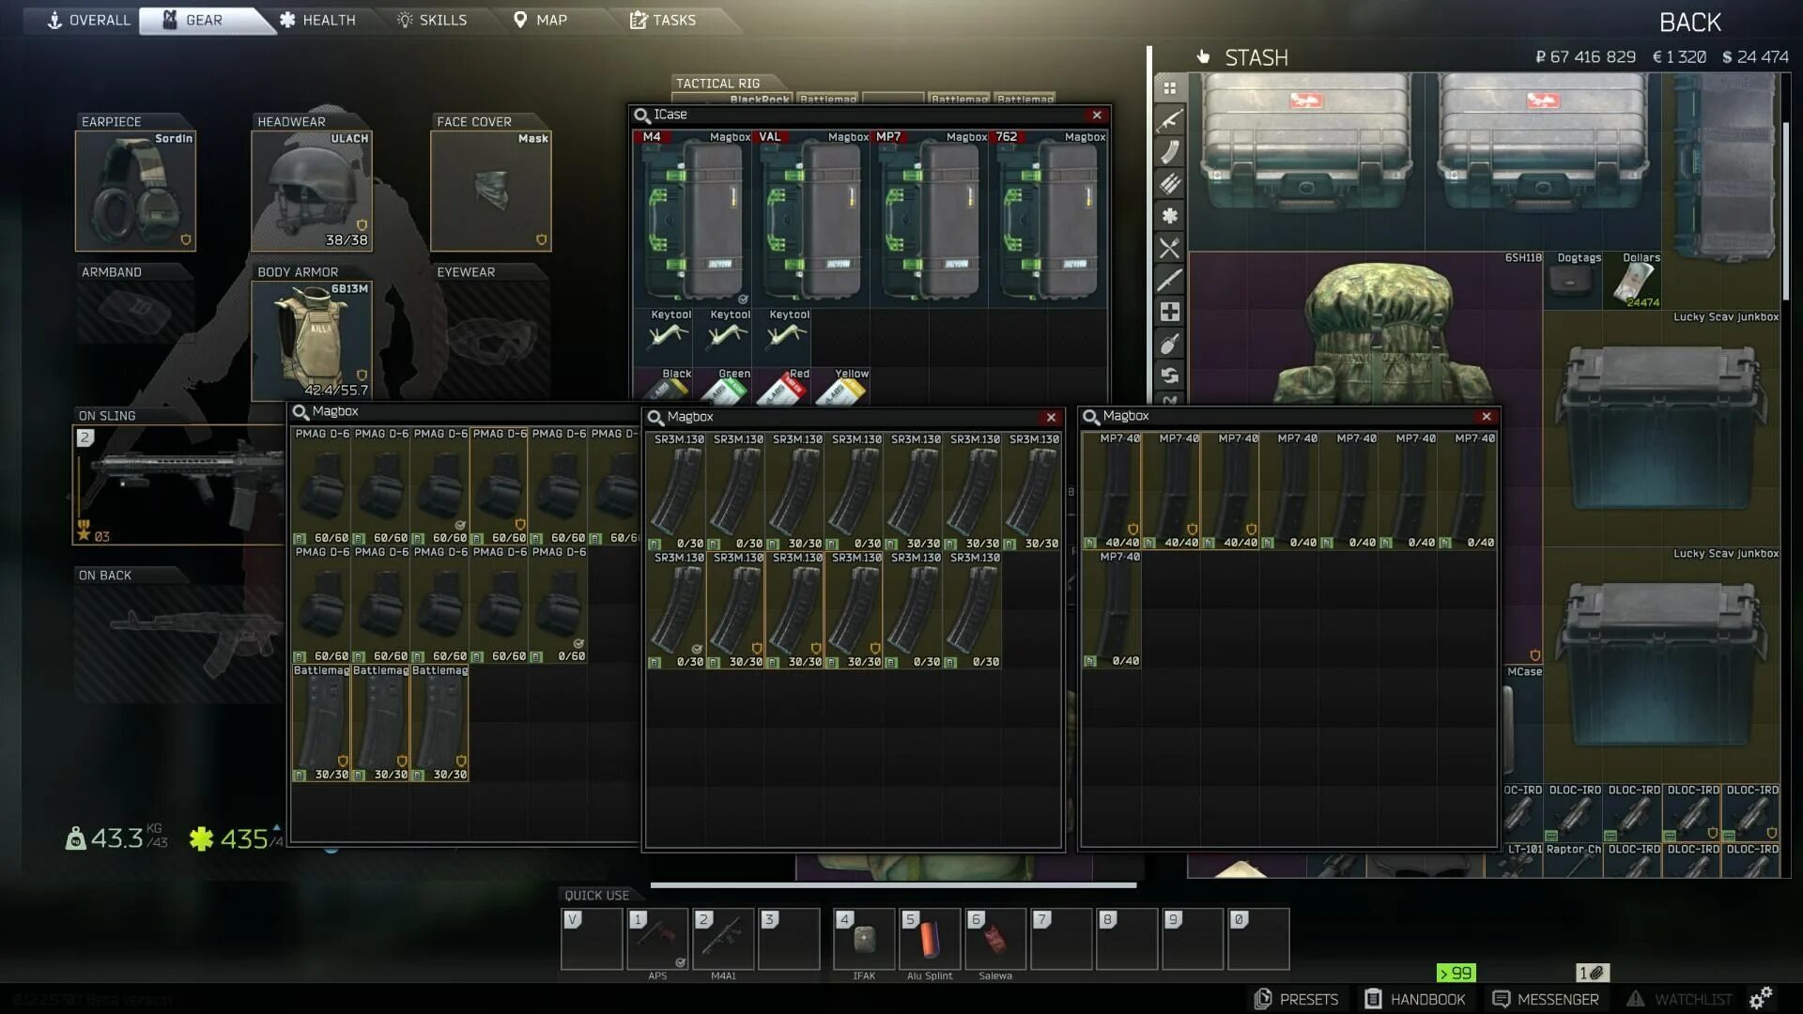Open the Messenger
The width and height of the screenshot is (1803, 1014).
[1546, 999]
